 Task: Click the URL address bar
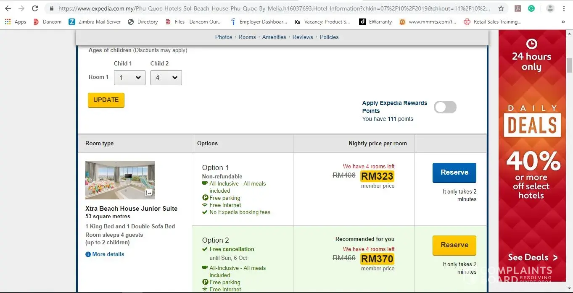click(x=273, y=8)
